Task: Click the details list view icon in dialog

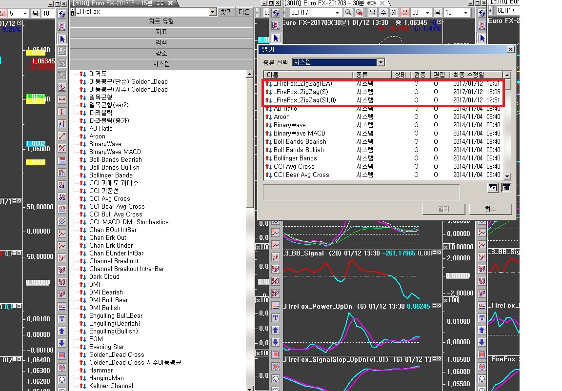Action: click(506, 188)
